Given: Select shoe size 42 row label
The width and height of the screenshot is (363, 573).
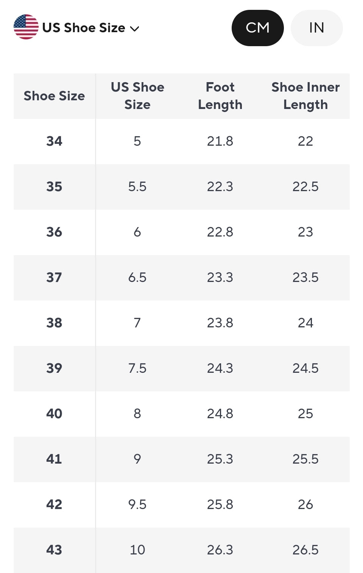Looking at the screenshot, I should click(x=54, y=504).
